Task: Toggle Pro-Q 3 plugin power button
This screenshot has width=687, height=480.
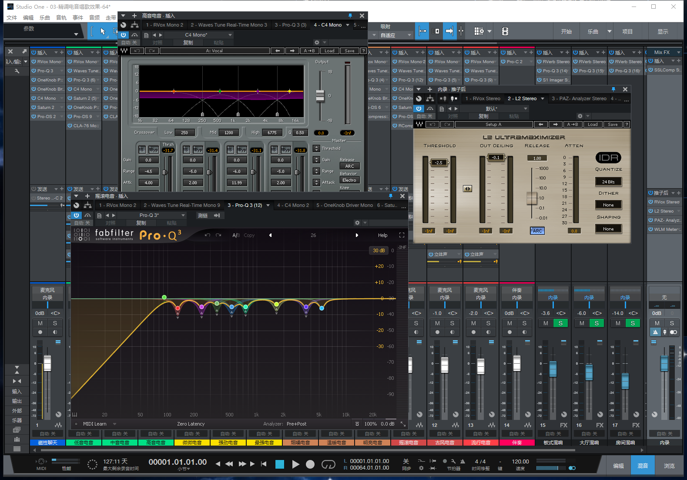Action: (x=77, y=215)
